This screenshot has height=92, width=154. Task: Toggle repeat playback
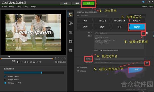pyautogui.click(x=34, y=62)
